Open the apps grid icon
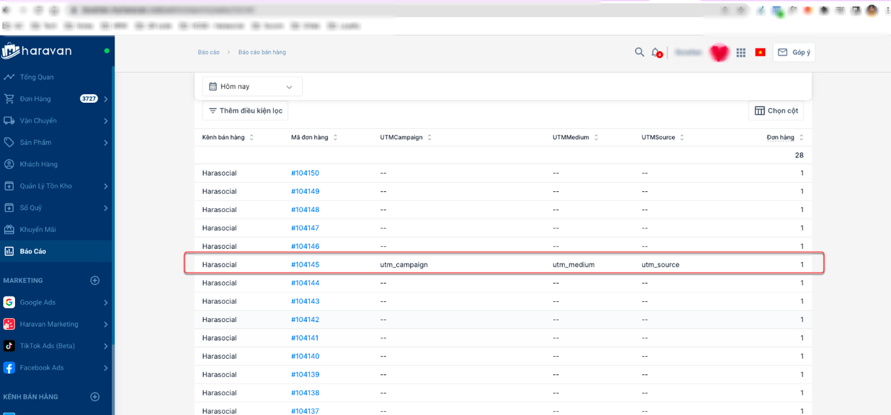891x415 pixels. pos(741,52)
